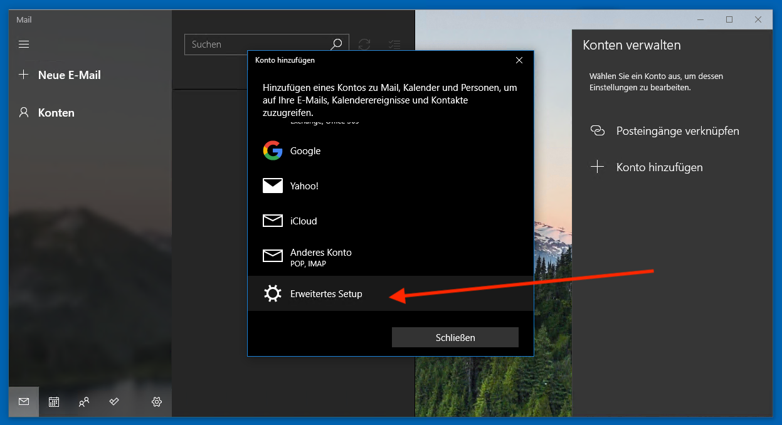Screen dimensions: 782x425
Task: Select the Mail envelope tab at bottom left
Action: (x=24, y=402)
